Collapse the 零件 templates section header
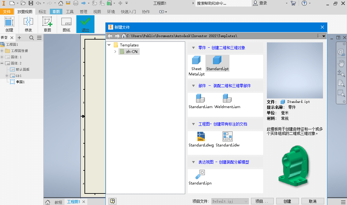Image resolution: width=347 pixels, height=205 pixels. tap(194, 48)
